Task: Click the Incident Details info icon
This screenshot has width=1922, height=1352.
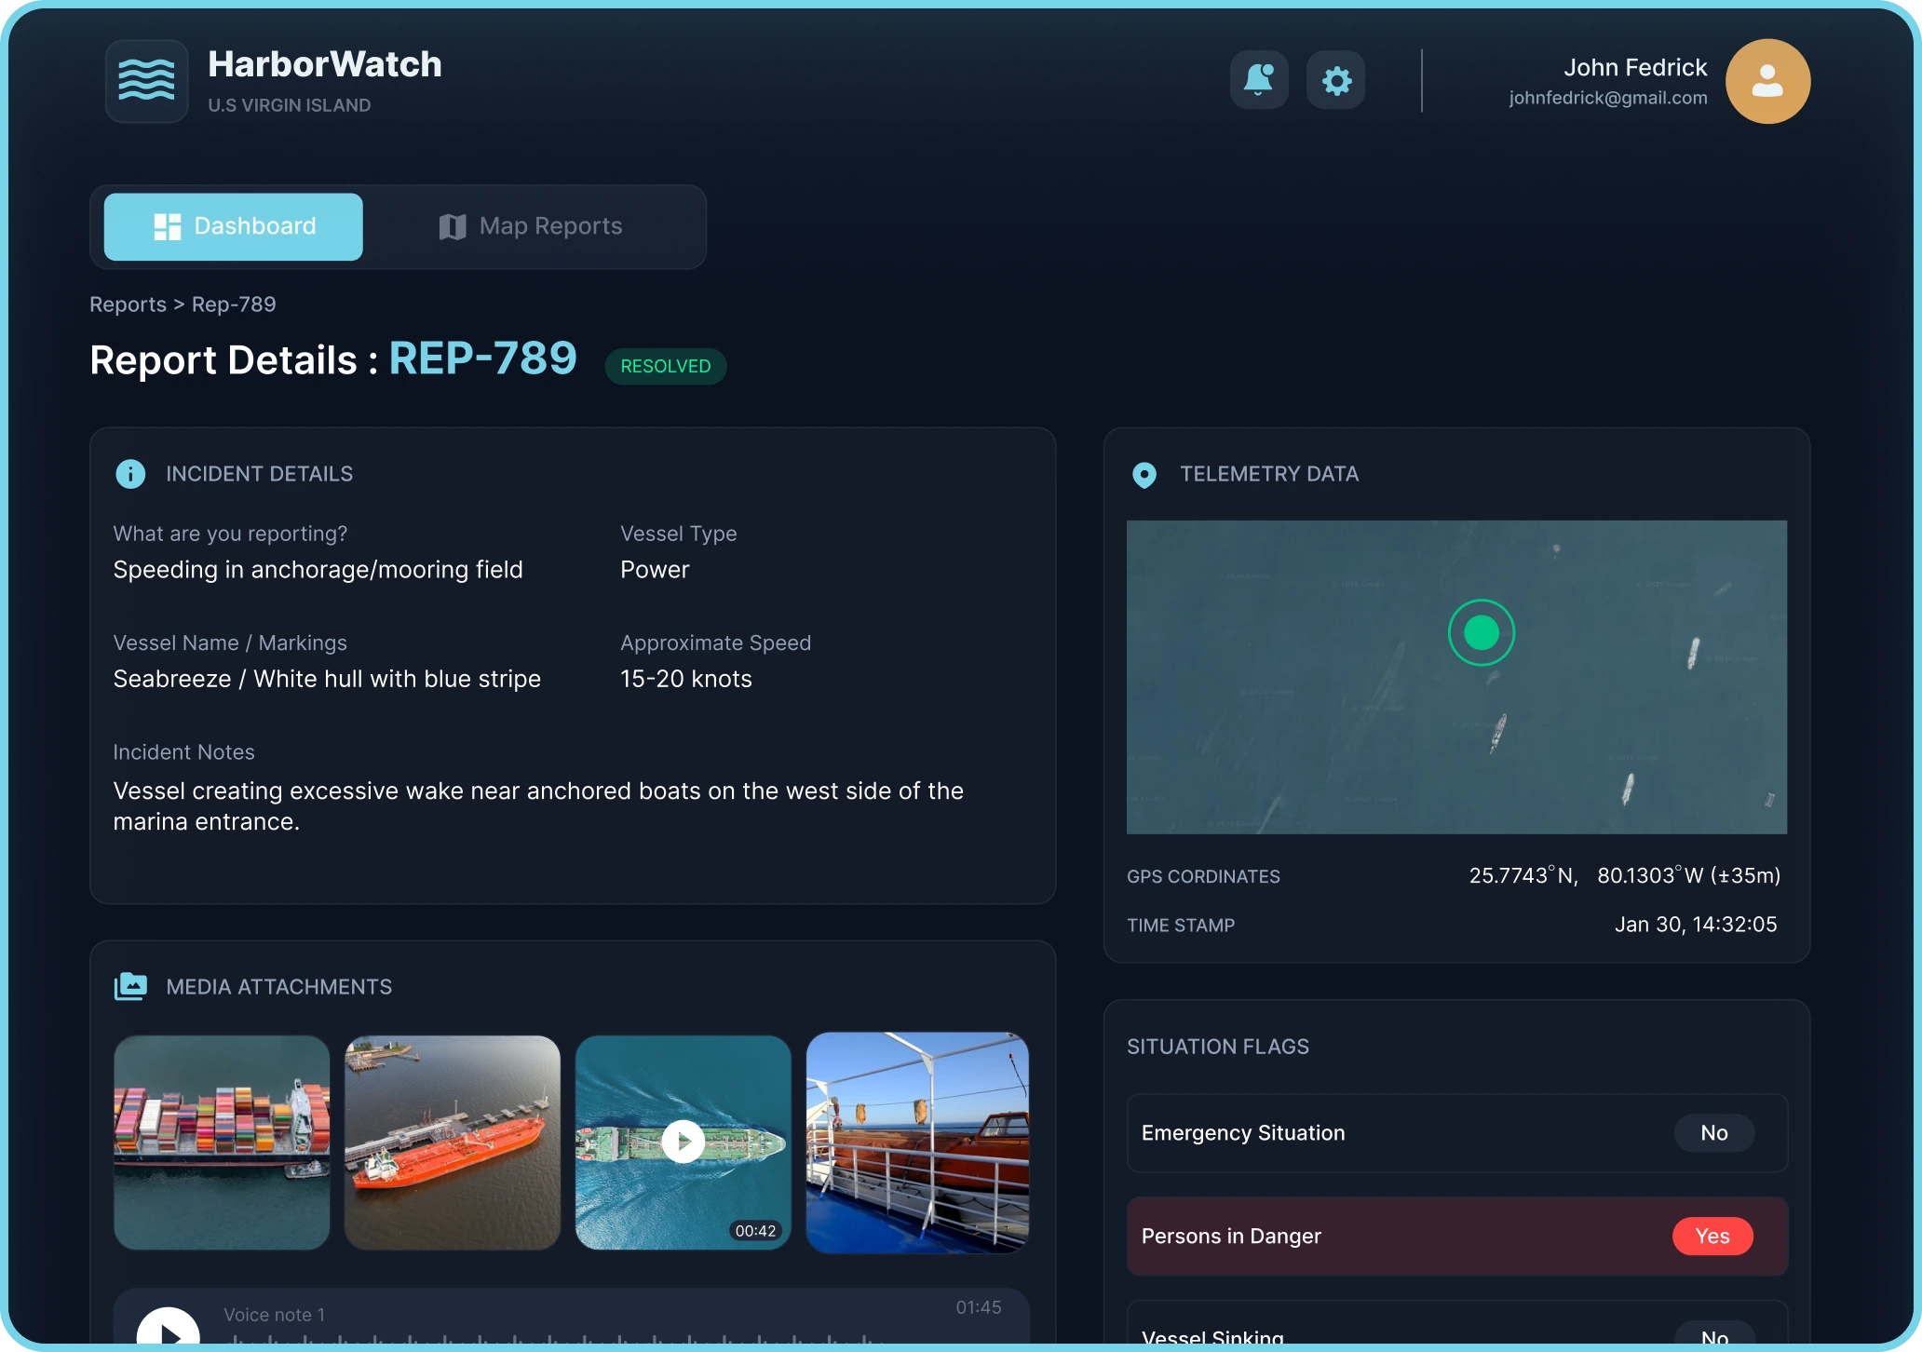Action: tap(130, 474)
